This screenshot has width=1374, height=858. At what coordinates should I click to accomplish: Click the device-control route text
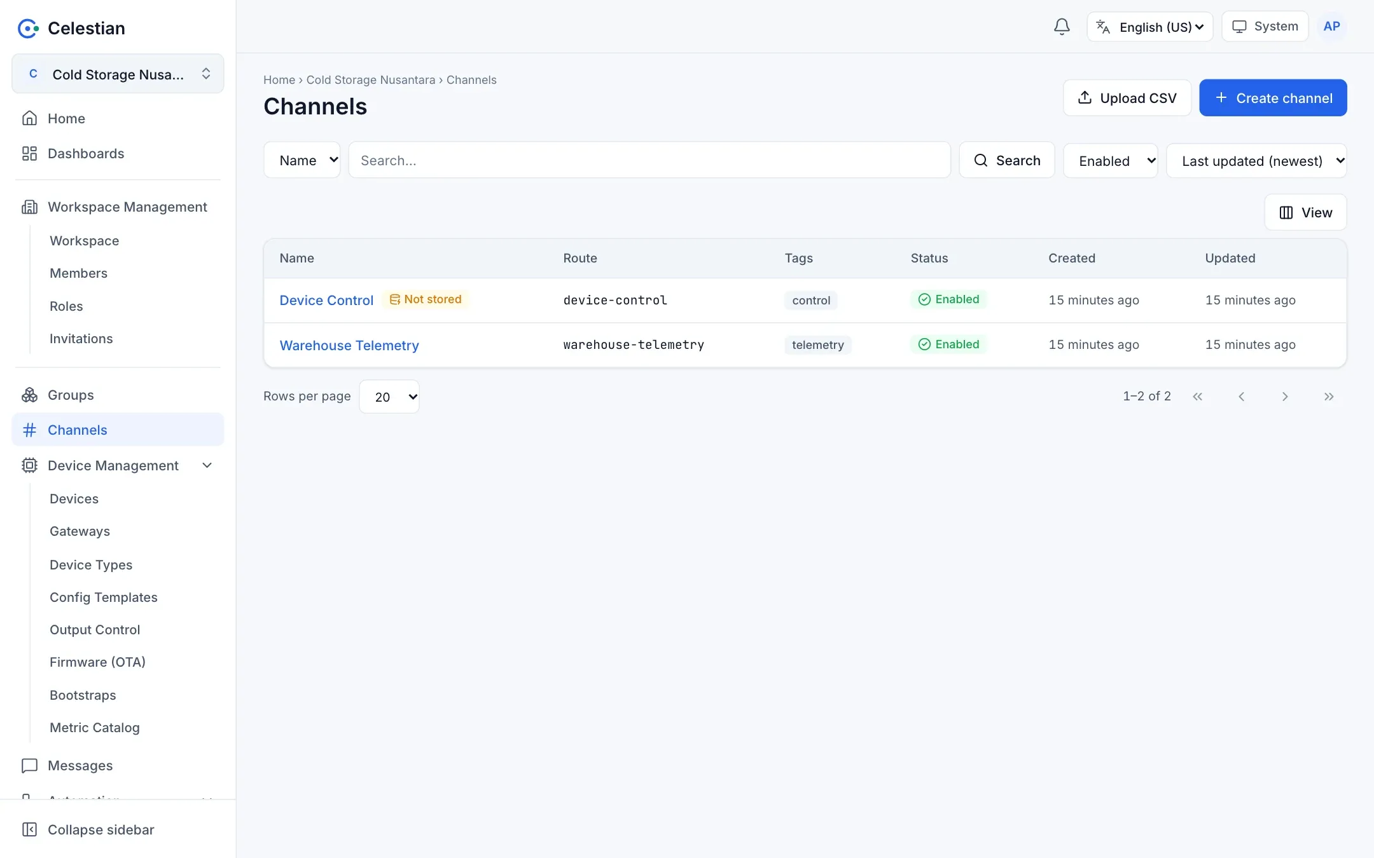pos(615,300)
